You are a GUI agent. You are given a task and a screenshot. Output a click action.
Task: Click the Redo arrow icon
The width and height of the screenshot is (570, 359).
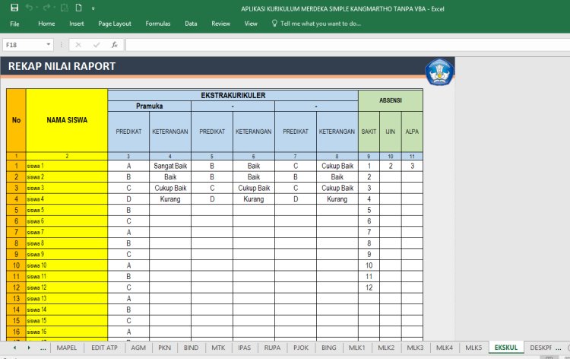47,8
